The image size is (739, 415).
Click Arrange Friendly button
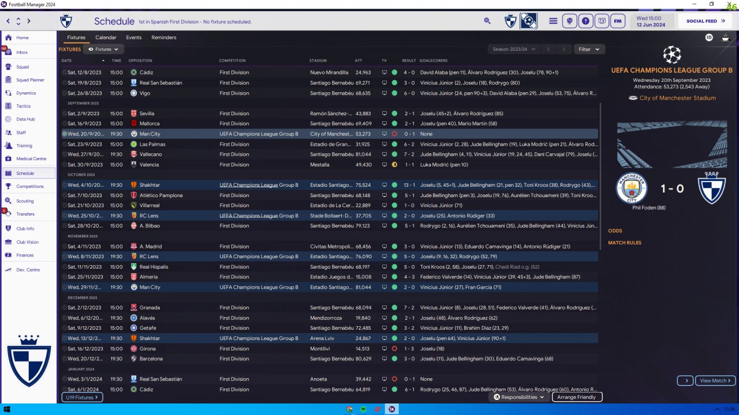pos(577,397)
